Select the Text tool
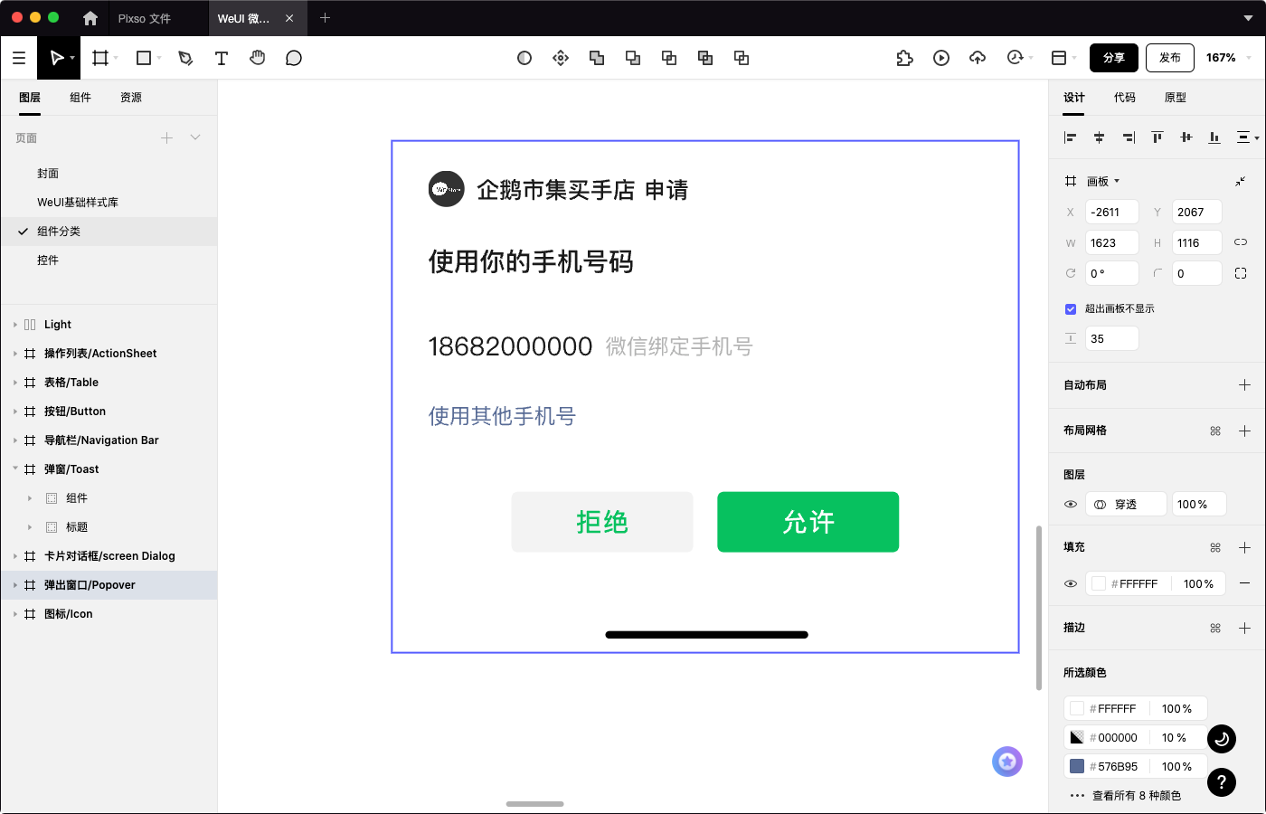Viewport: 1266px width, 814px height. point(221,58)
